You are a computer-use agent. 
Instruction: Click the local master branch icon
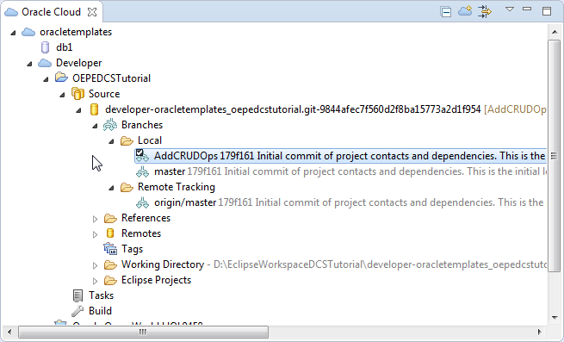click(142, 172)
